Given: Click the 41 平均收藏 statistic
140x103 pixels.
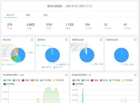Looking at the screenshot, I should pyautogui.click(x=127, y=26).
